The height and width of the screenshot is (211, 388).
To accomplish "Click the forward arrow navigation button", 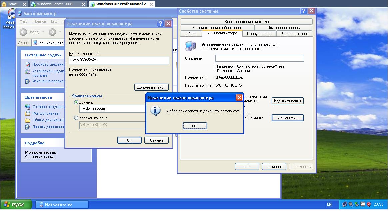I will (x=52, y=32).
